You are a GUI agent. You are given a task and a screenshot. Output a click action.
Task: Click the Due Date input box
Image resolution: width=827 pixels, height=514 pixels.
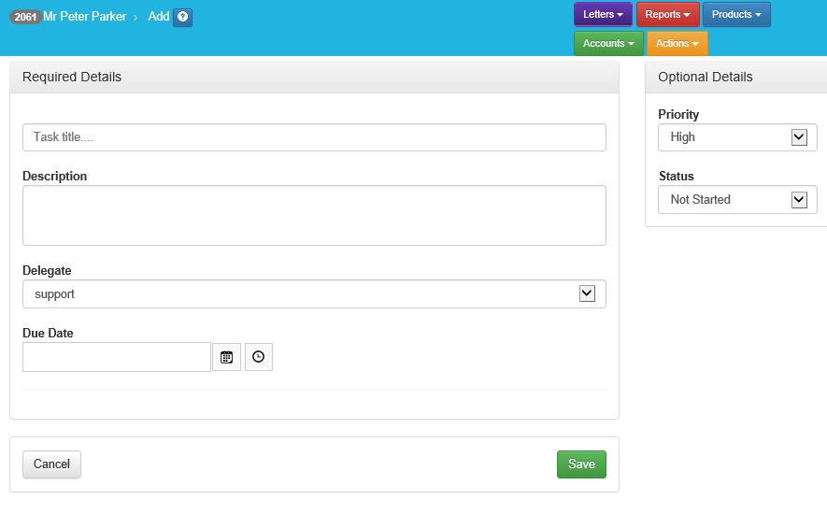pyautogui.click(x=117, y=357)
